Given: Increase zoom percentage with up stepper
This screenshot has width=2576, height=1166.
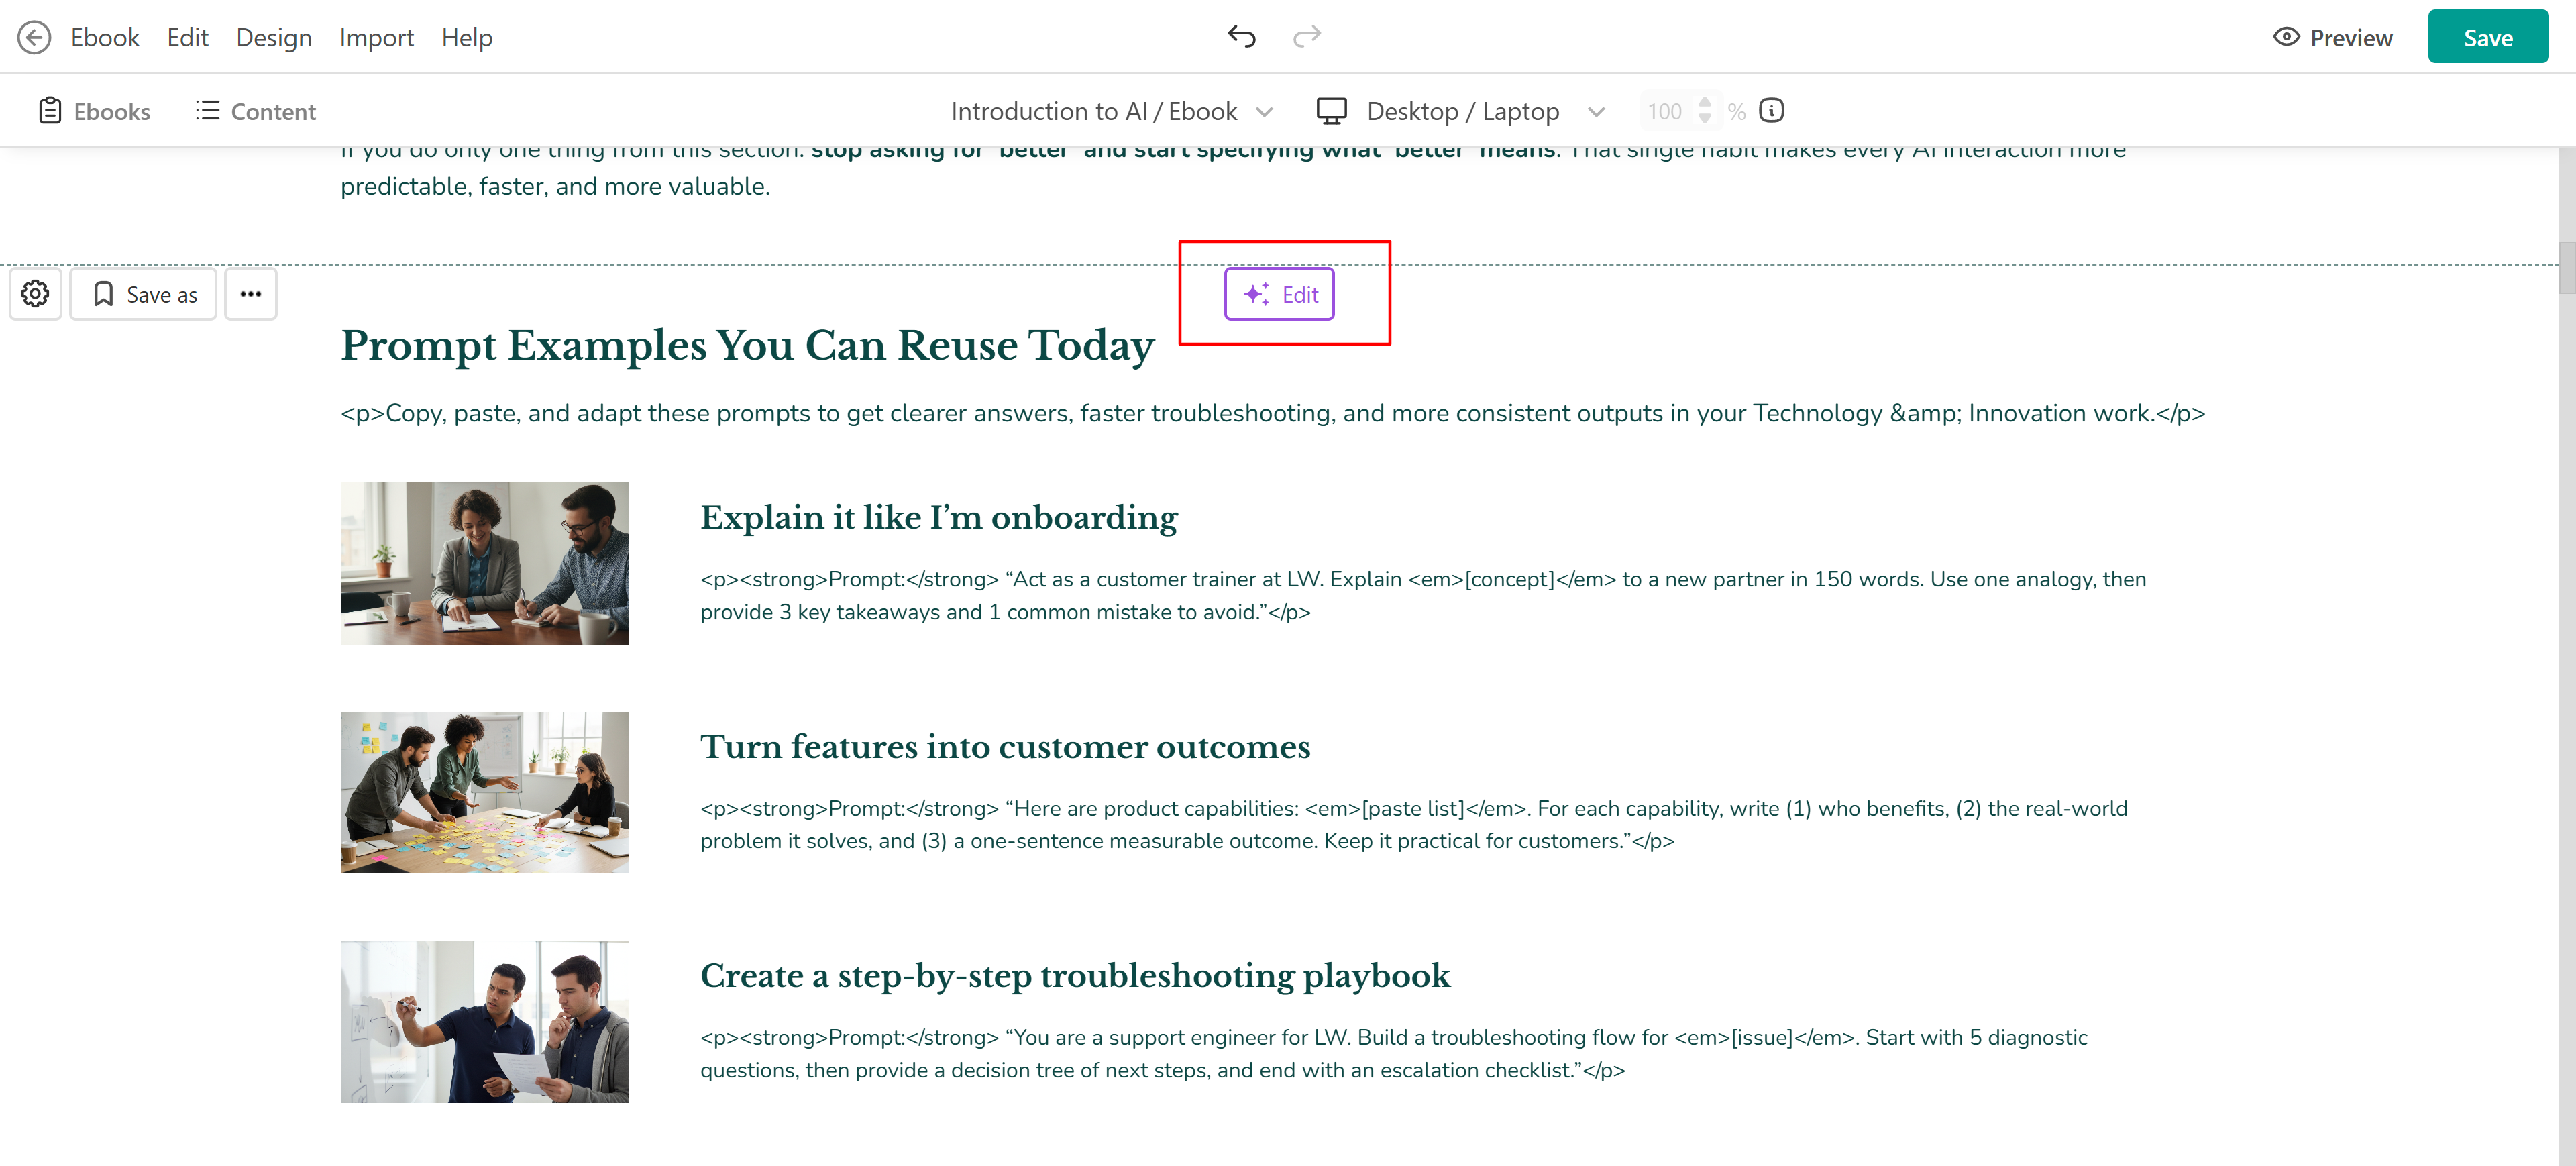Looking at the screenshot, I should (x=1704, y=103).
